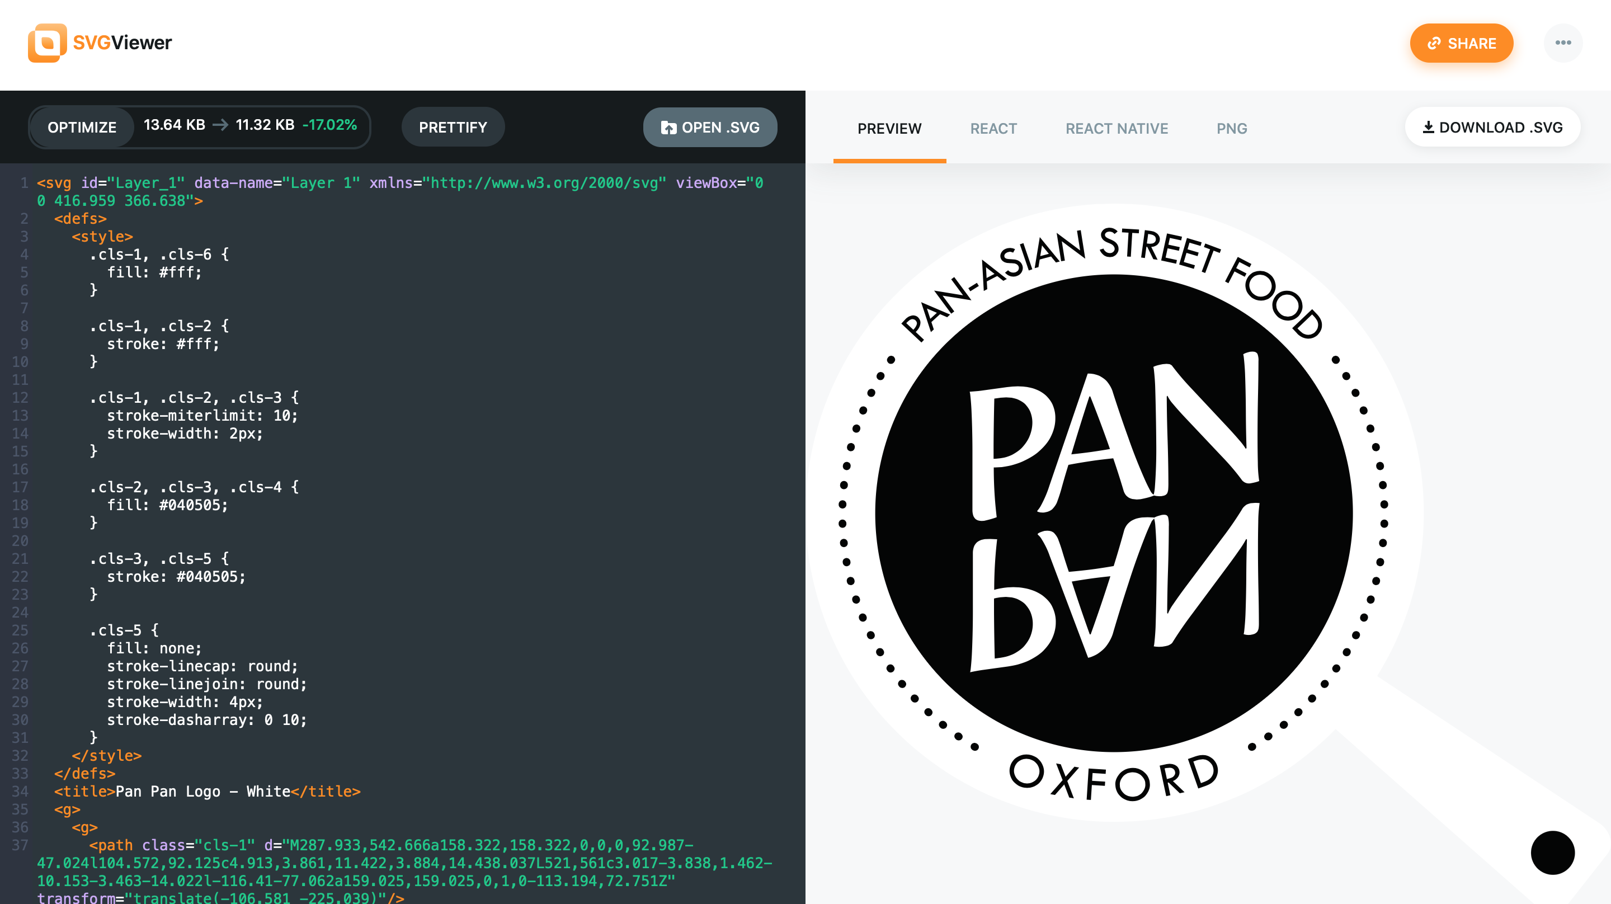The width and height of the screenshot is (1611, 904).
Task: Click the '.cls-1, .cls-6 {' selector line
Action: [159, 254]
